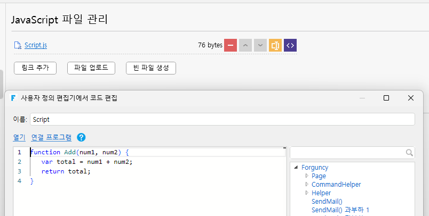Screen dimensions: 429x216
Task: Expand the Page tree node
Action: click(x=307, y=176)
